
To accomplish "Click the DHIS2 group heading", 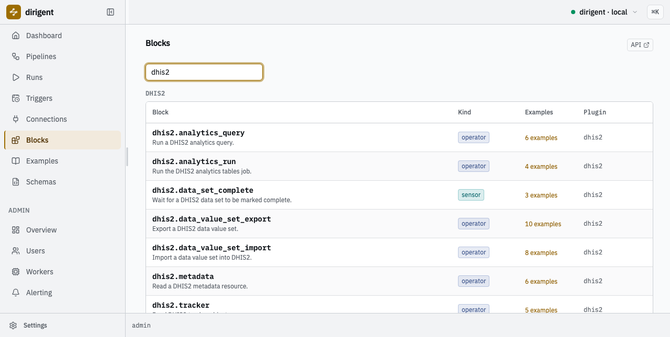I will pyautogui.click(x=155, y=94).
